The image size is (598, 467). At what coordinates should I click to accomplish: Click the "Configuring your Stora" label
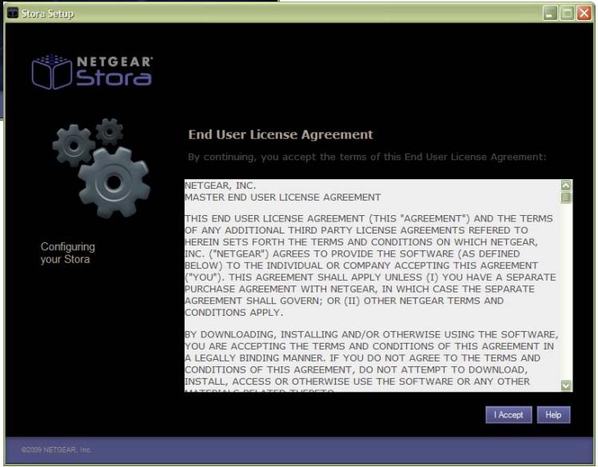click(x=67, y=253)
